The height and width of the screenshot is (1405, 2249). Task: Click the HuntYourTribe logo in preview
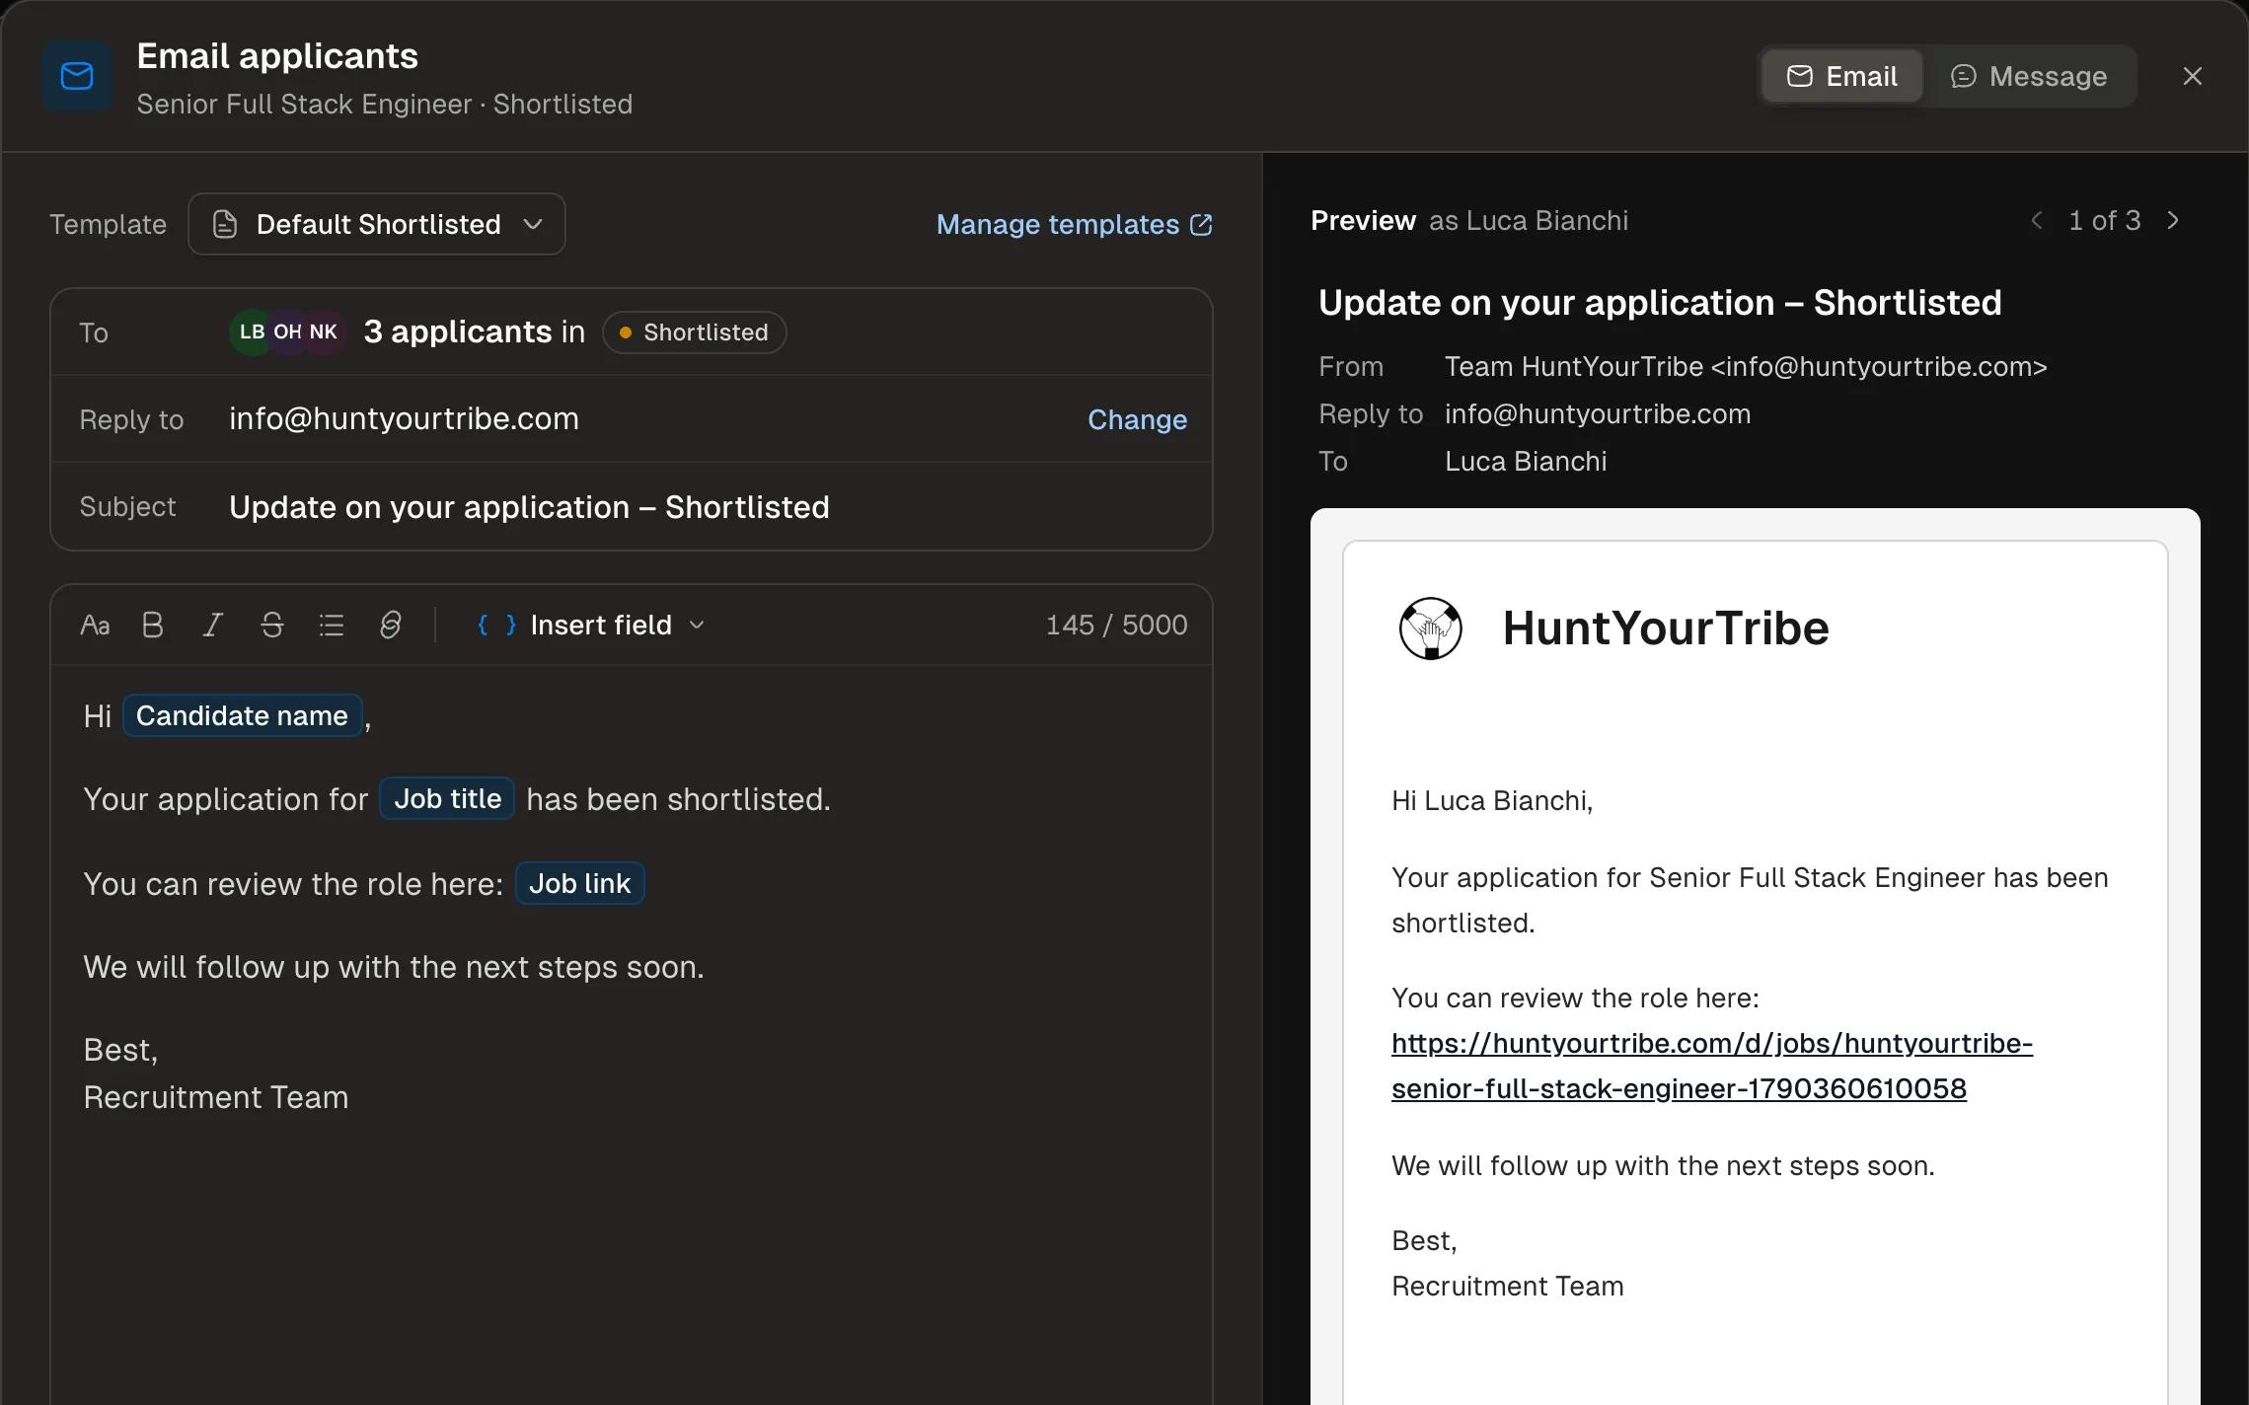tap(1431, 629)
